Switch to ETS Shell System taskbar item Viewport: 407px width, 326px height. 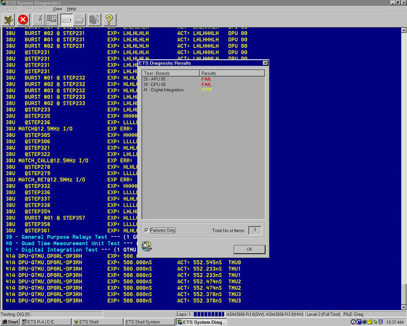click(149, 322)
